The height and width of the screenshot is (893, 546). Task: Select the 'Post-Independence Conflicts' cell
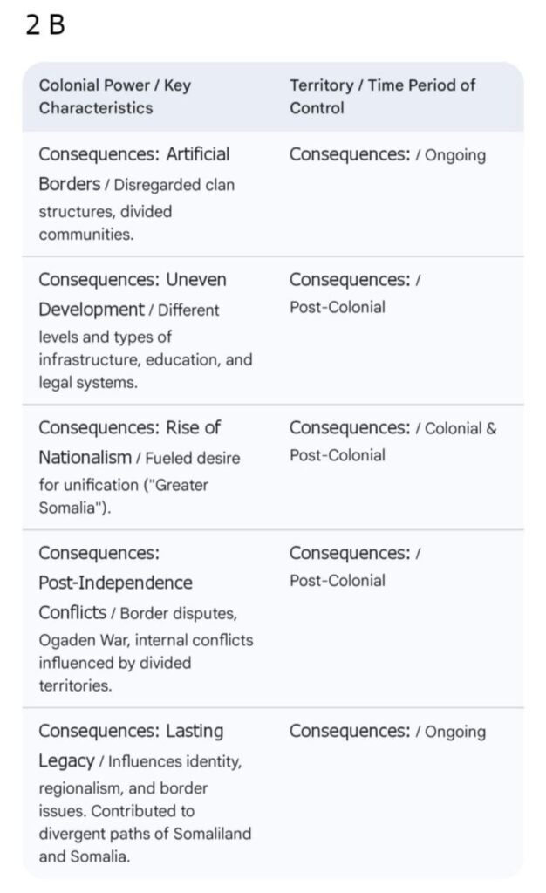click(115, 583)
